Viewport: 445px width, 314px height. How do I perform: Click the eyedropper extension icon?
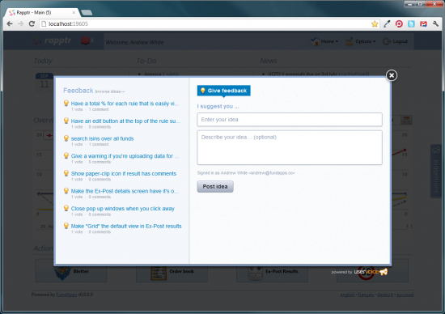pyautogui.click(x=387, y=23)
